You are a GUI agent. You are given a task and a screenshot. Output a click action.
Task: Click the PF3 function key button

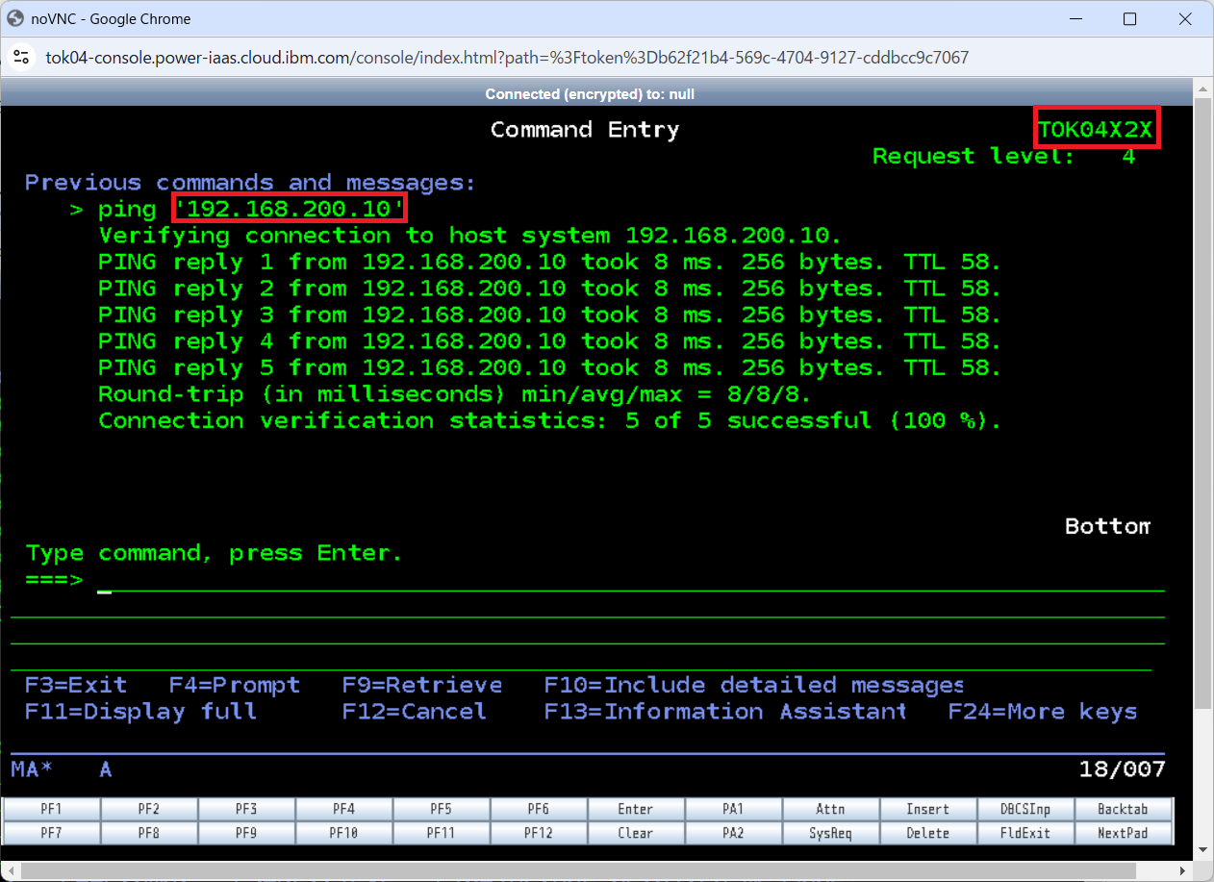pyautogui.click(x=246, y=809)
